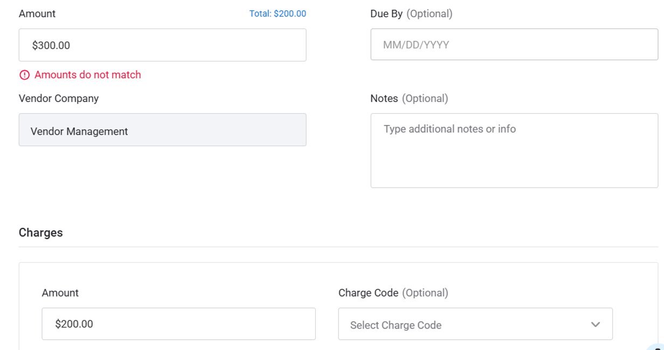
Task: Click the Amount label above the top field
Action: point(37,13)
